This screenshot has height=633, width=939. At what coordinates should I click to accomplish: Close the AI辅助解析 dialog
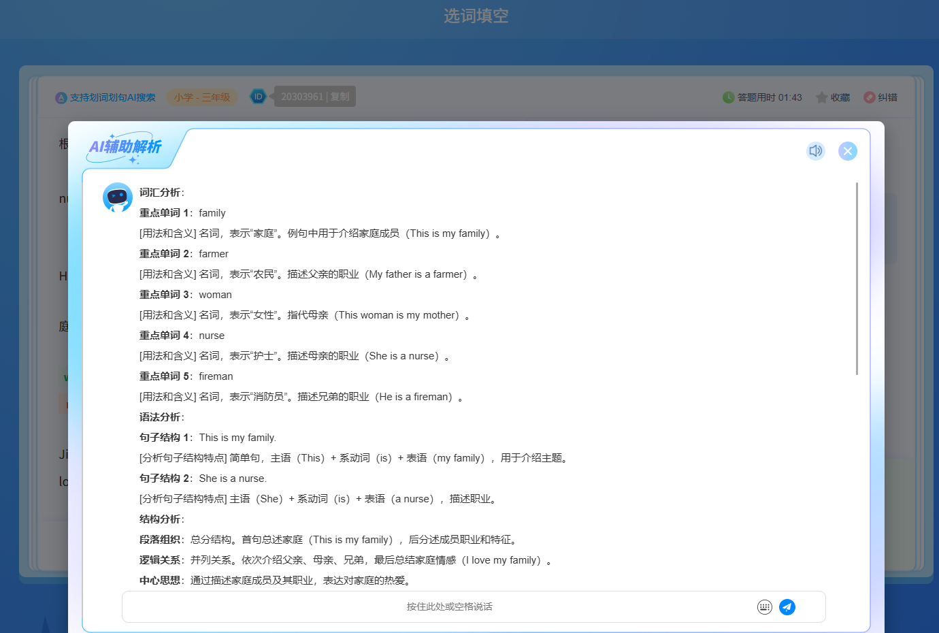click(847, 150)
